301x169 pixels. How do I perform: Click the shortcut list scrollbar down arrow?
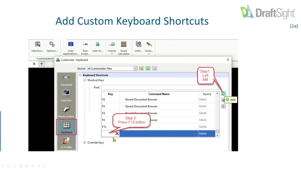click(217, 135)
